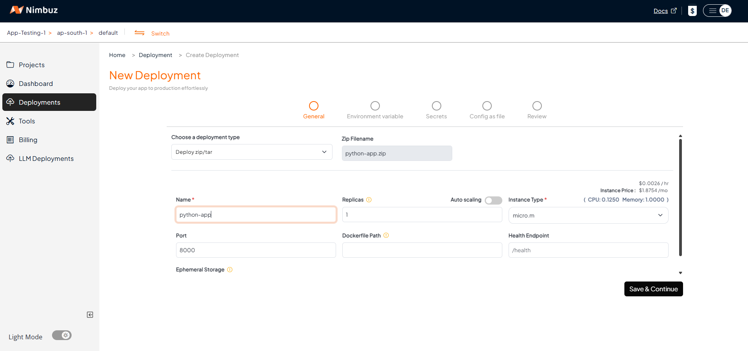The height and width of the screenshot is (351, 748).
Task: Toggle Light Mode switch
Action: click(x=62, y=335)
